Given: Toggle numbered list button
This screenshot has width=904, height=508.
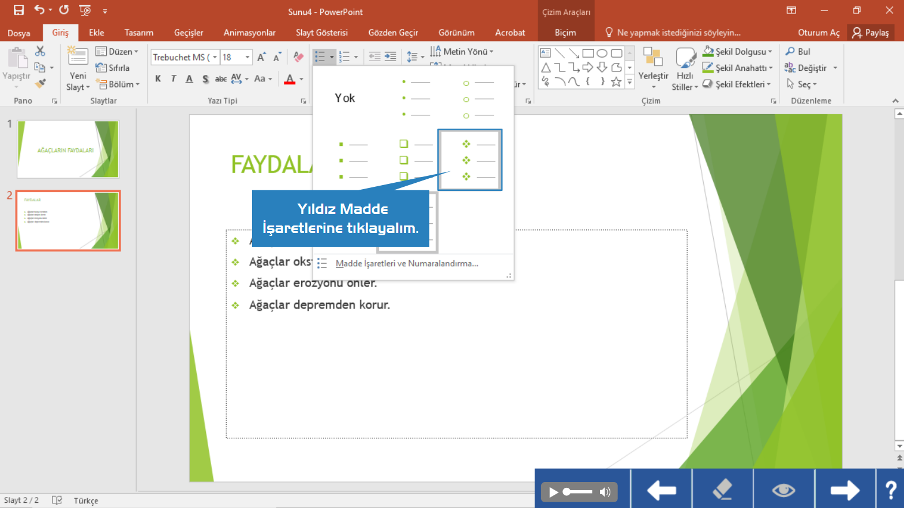Looking at the screenshot, I should pyautogui.click(x=344, y=57).
